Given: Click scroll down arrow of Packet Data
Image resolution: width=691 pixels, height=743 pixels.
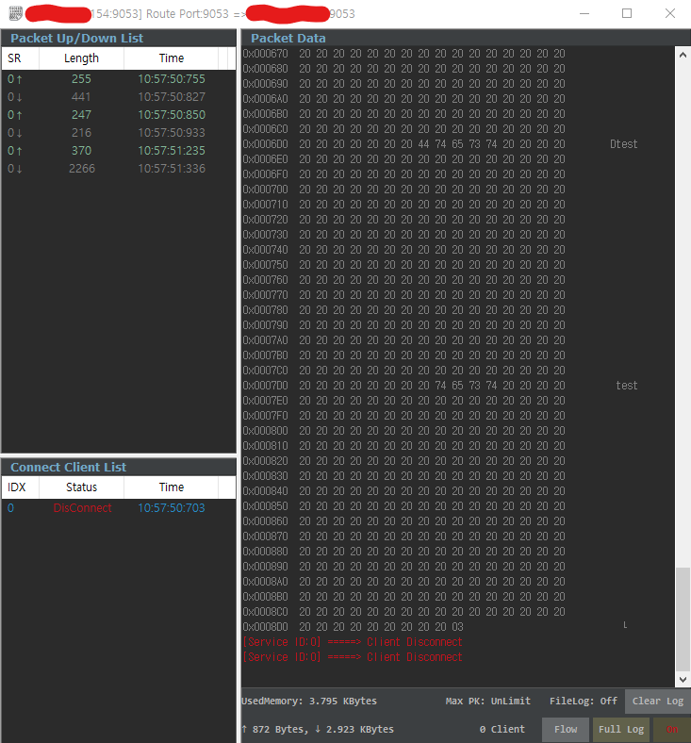Looking at the screenshot, I should pyautogui.click(x=683, y=679).
